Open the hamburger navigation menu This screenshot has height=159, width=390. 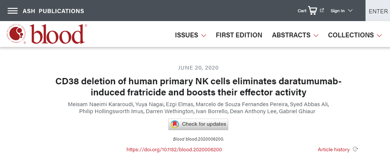[x=13, y=11]
